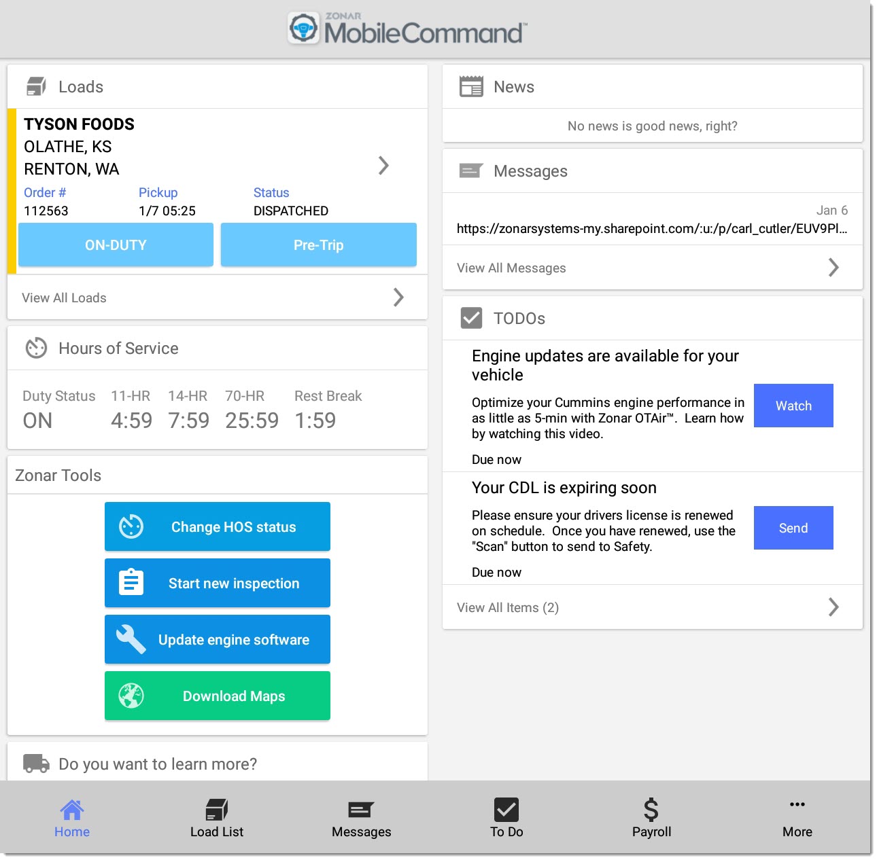This screenshot has width=877, height=860.
Task: Click DISPATCHED status value
Action: click(291, 211)
